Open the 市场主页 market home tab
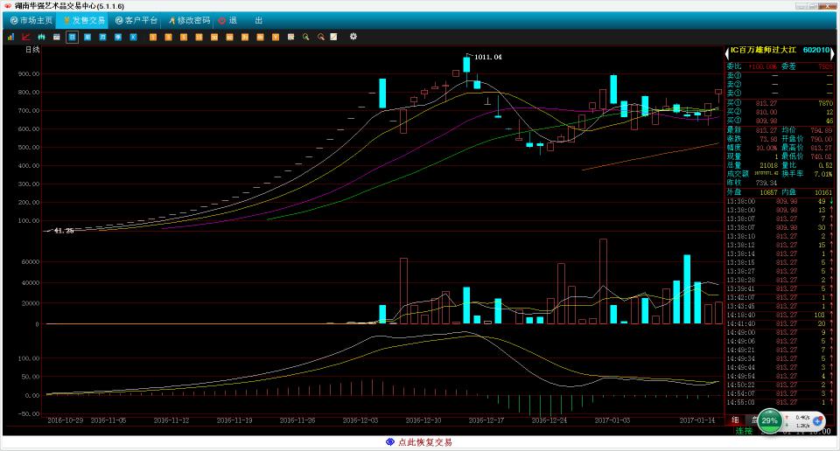 (31, 19)
